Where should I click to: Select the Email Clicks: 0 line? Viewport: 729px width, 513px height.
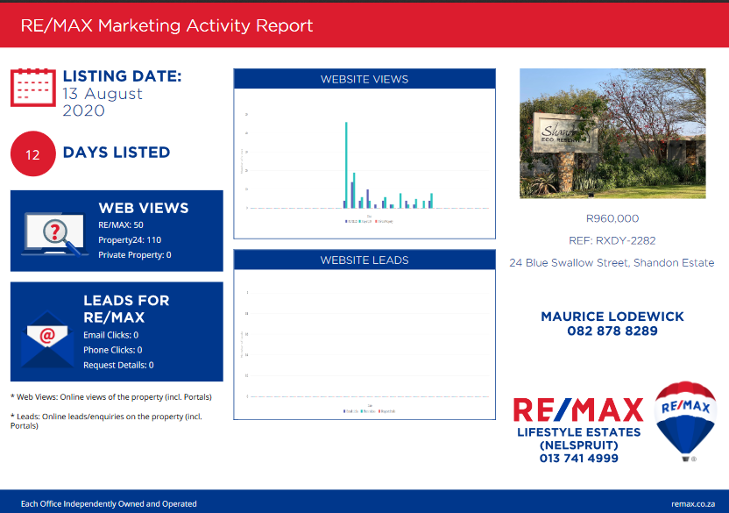pos(111,335)
